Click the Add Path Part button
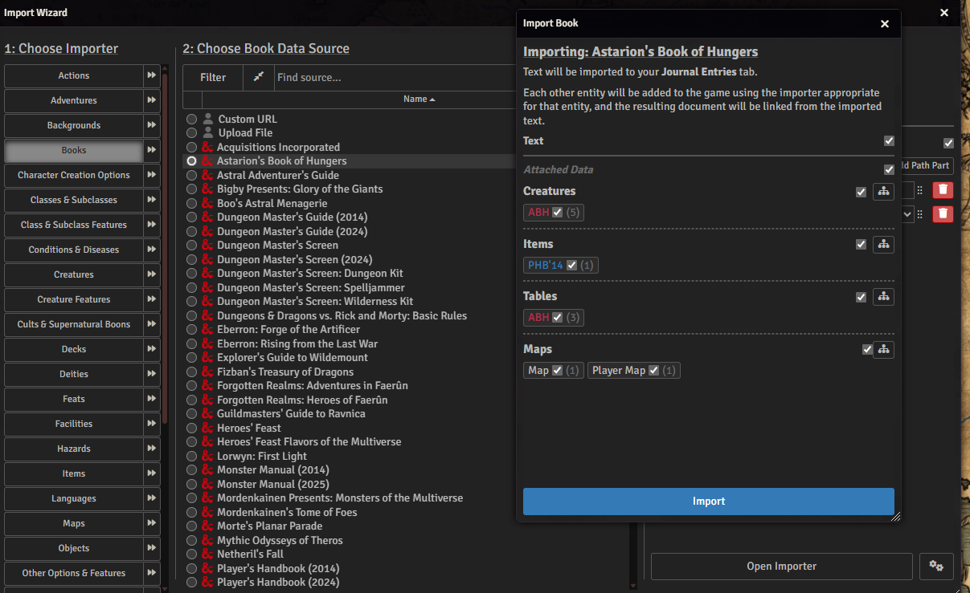Screen dimensions: 970x593 coord(927,165)
